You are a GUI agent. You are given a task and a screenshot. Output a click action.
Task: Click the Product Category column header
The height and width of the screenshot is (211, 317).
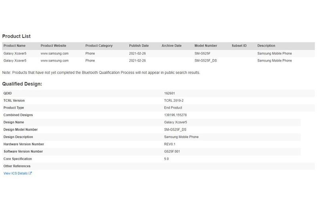coord(99,46)
